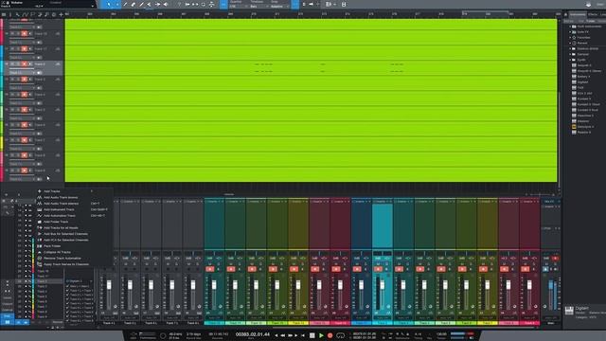Click the plus Add Tracks icon above track headers
The height and width of the screenshot is (341, 606).
pyautogui.click(x=61, y=15)
